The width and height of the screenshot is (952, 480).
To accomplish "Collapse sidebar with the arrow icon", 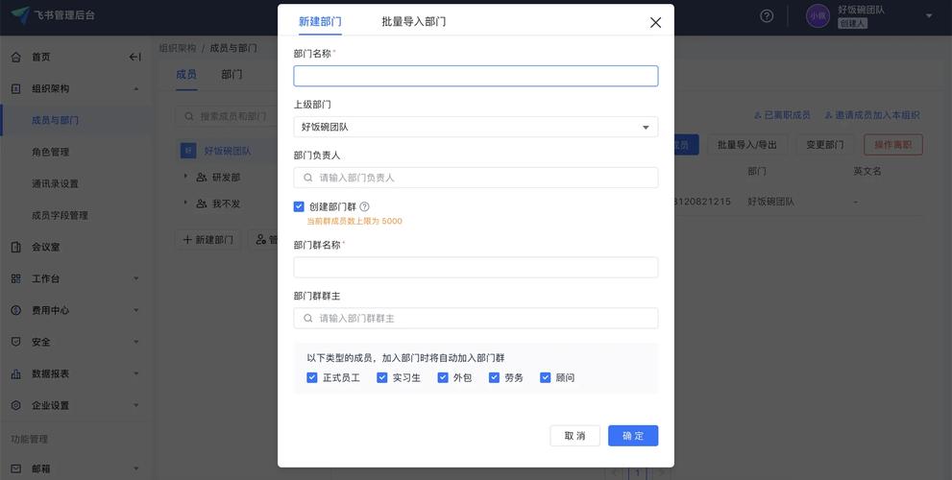I will pyautogui.click(x=134, y=57).
